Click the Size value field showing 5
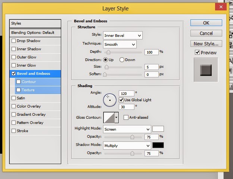The width and height of the screenshot is (233, 179). pos(152,67)
